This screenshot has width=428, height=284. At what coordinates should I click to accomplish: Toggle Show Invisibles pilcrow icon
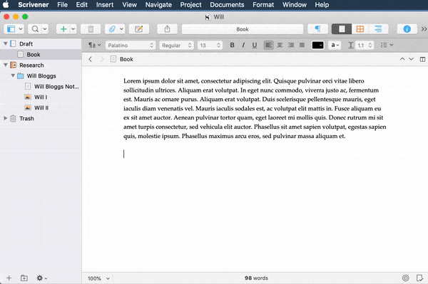pos(317,29)
